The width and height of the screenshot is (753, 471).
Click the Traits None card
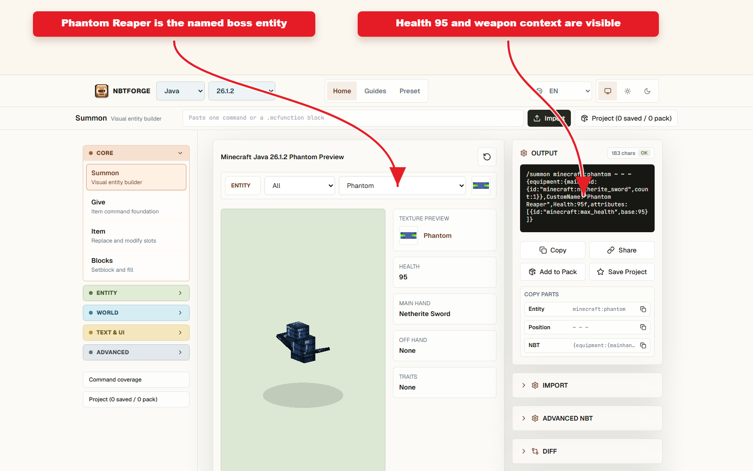(x=444, y=382)
